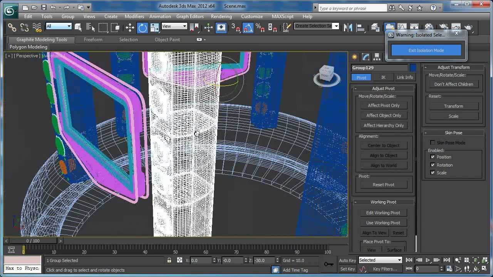Choose the Rectangular Selection Region tool

tap(103, 27)
